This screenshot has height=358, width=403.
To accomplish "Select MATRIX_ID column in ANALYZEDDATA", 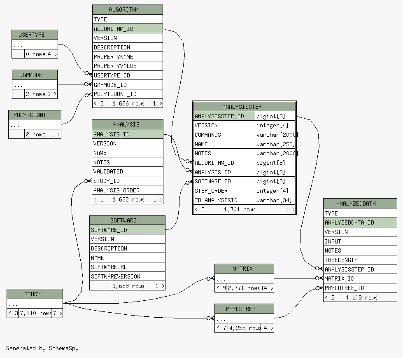I will 360,278.
